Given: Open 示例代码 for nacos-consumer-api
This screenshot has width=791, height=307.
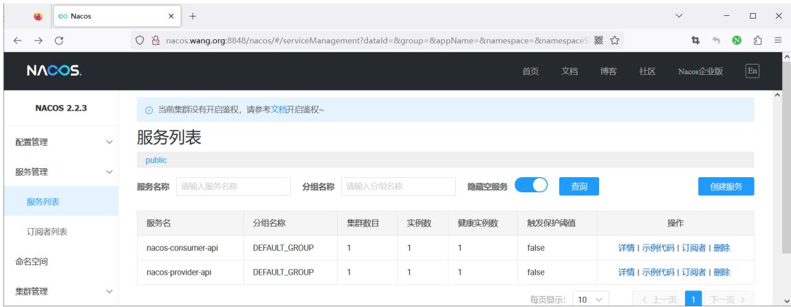Looking at the screenshot, I should 658,248.
